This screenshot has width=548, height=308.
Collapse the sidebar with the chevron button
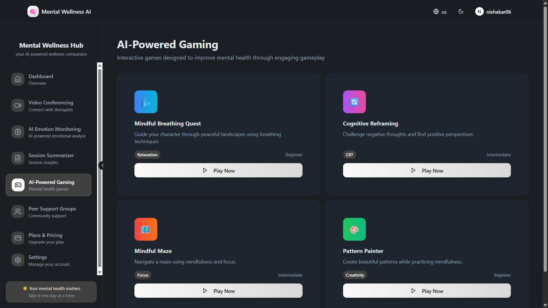tap(102, 165)
